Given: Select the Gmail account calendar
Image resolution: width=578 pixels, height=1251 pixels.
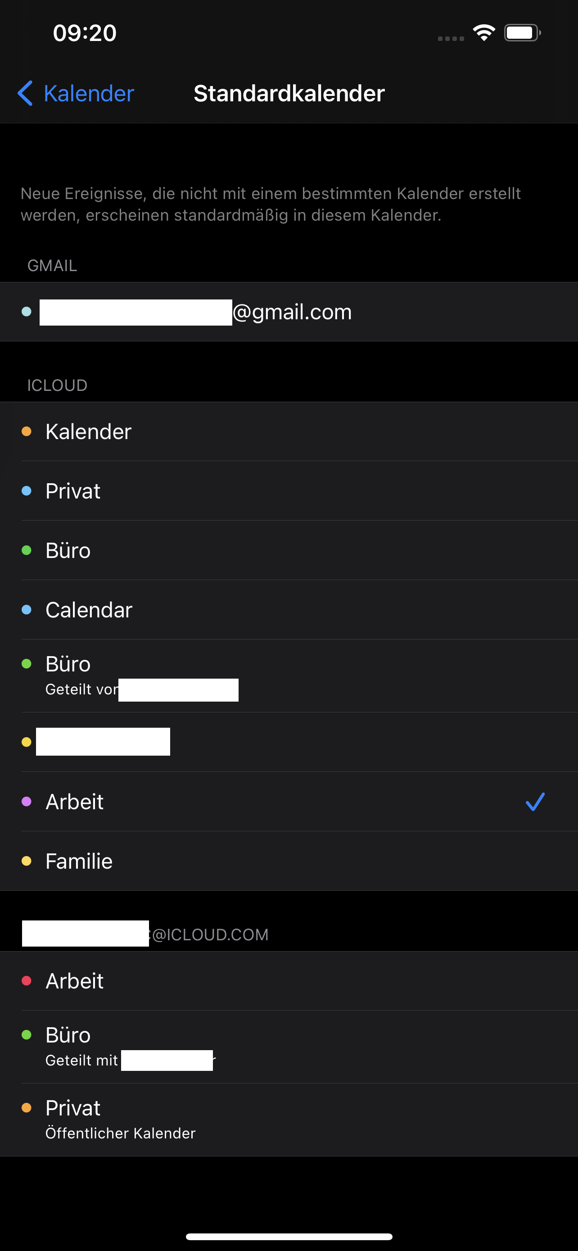Looking at the screenshot, I should [x=291, y=312].
